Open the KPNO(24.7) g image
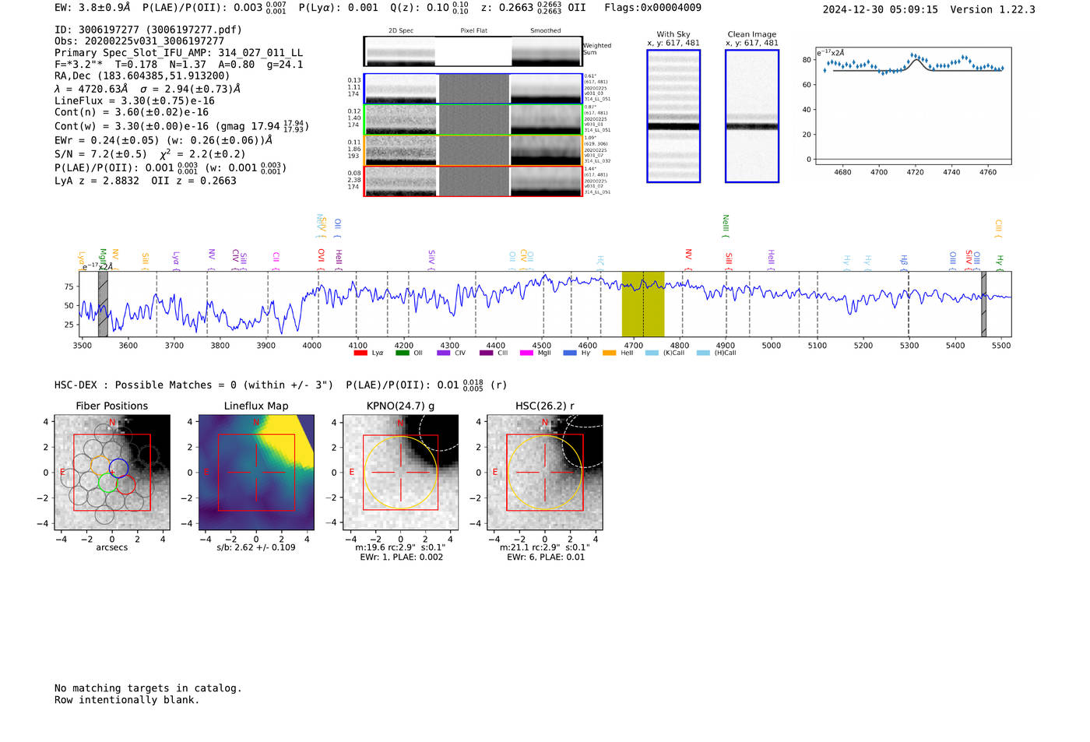The height and width of the screenshot is (742, 1090). point(401,473)
